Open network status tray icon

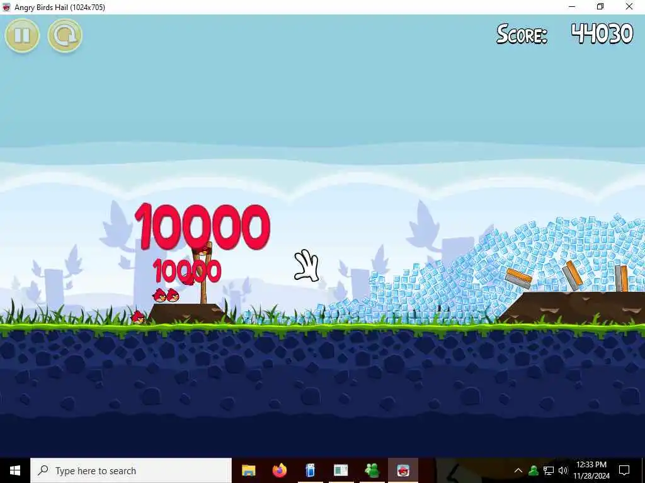coord(549,470)
